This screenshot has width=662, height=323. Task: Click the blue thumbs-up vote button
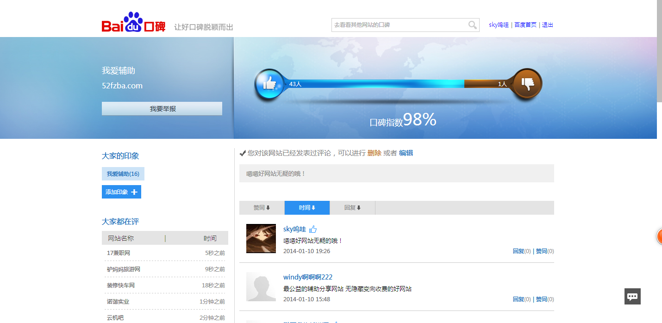[x=269, y=84]
